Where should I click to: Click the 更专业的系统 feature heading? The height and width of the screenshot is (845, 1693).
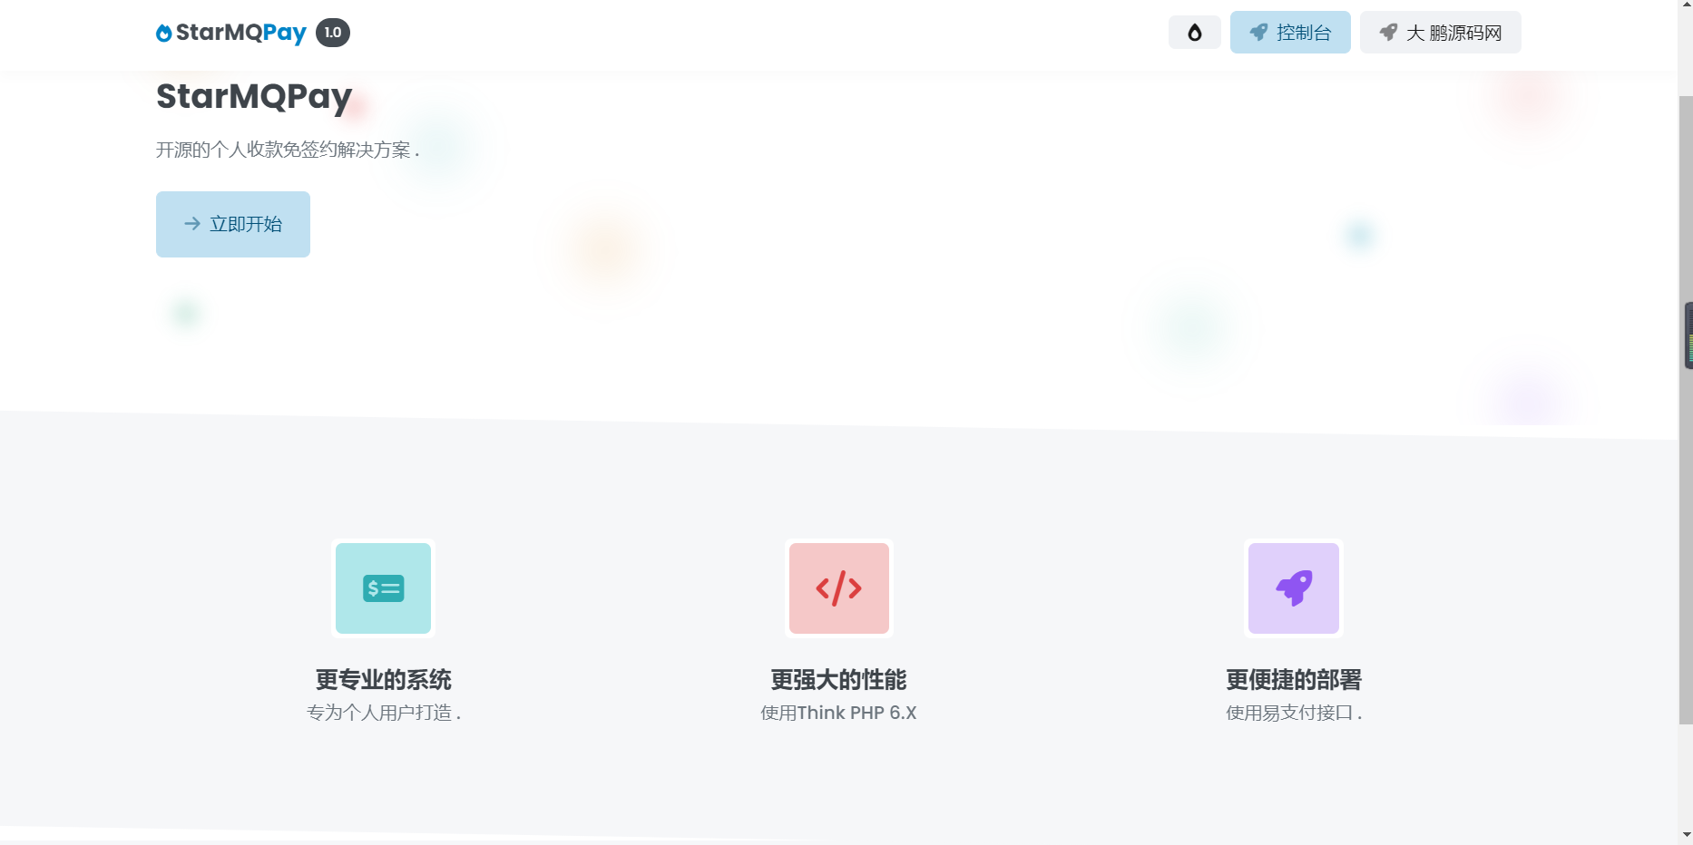click(x=383, y=680)
